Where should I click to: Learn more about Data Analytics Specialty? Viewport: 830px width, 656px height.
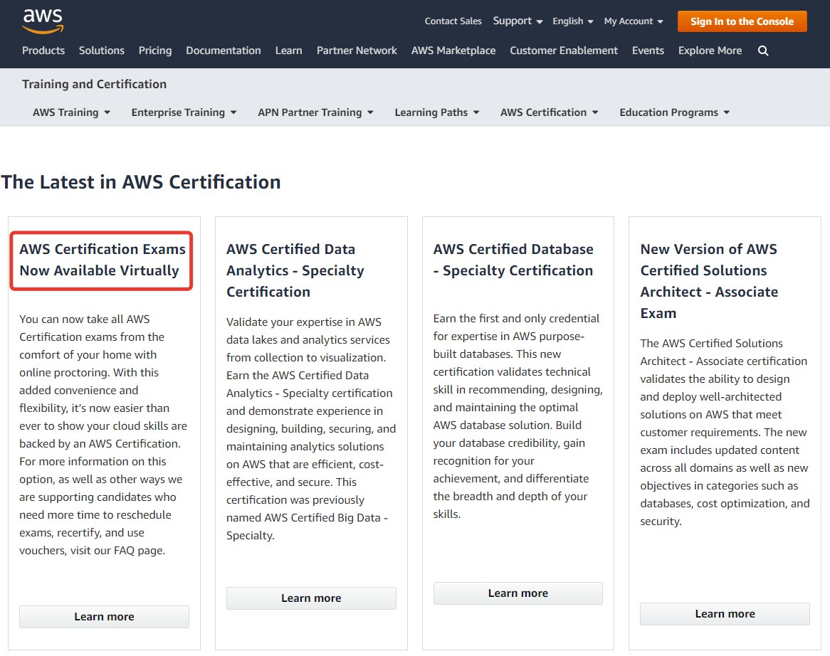coord(311,598)
